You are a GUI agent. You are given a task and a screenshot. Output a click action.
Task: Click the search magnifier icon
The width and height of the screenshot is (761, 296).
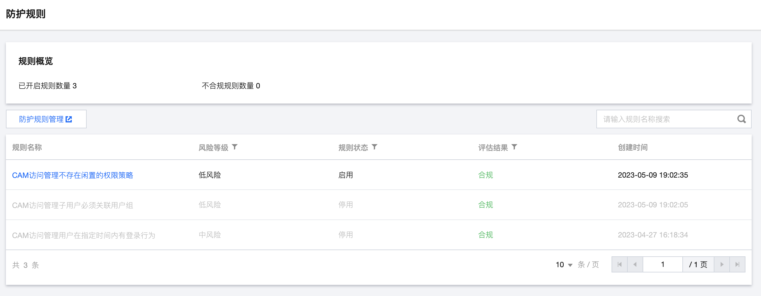coord(741,119)
